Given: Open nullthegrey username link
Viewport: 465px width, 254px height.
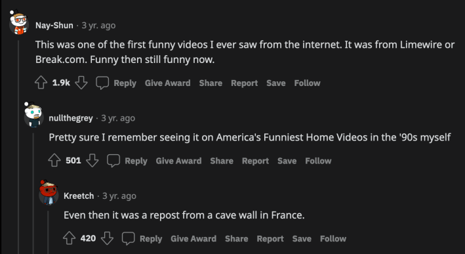Looking at the screenshot, I should (71, 118).
